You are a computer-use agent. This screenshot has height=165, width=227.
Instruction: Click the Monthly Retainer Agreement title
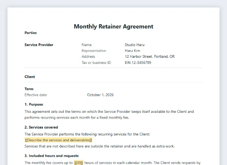(113, 27)
